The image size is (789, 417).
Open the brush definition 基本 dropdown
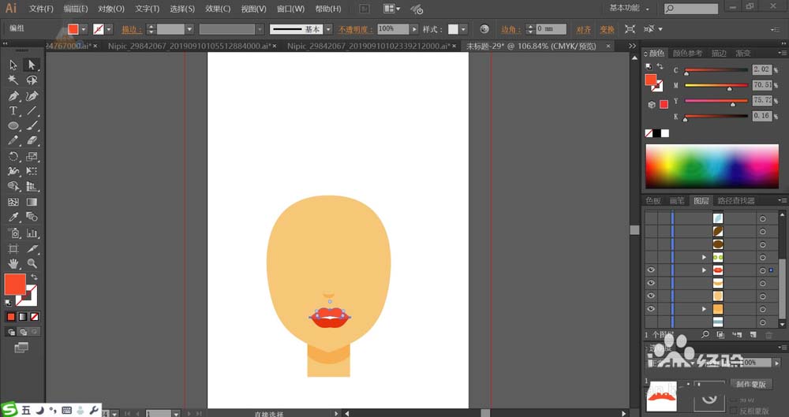328,29
